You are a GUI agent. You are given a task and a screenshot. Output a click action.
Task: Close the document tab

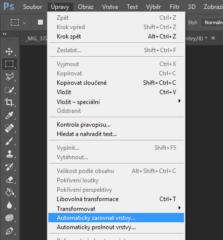point(213,38)
